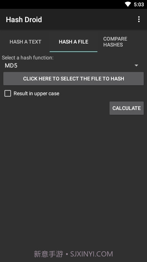
Task: Go to the COMPARE HASHES tab
Action: click(115, 42)
